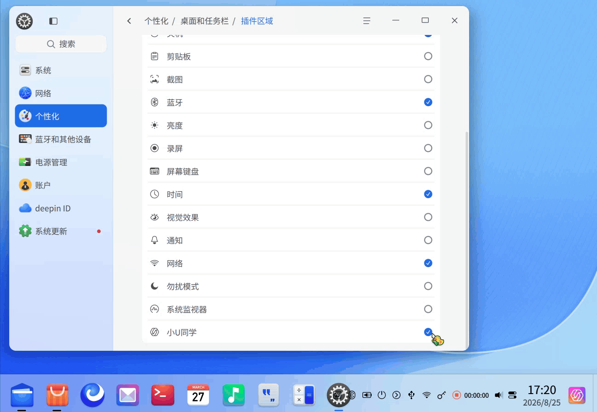This screenshot has width=597, height=412.
Task: Click the volume speaker icon in the tray
Action: pyautogui.click(x=499, y=395)
